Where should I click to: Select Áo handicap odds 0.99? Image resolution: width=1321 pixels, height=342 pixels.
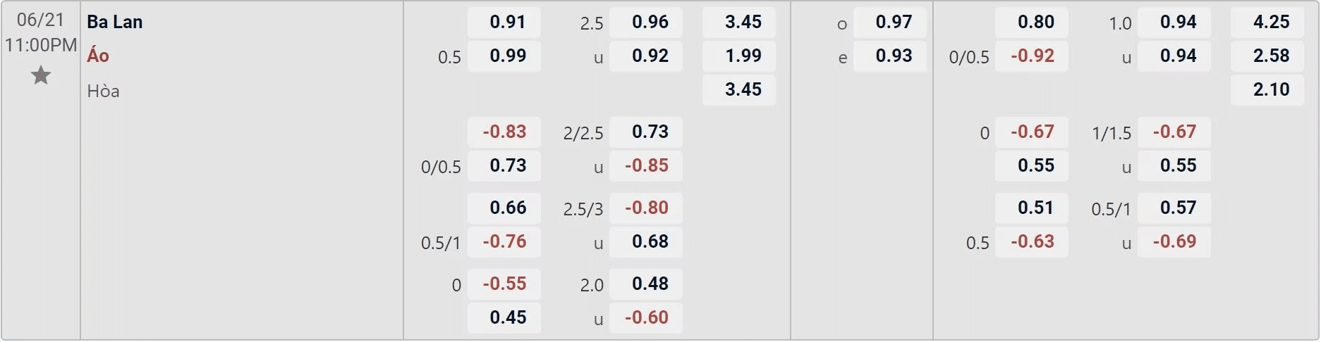[504, 56]
